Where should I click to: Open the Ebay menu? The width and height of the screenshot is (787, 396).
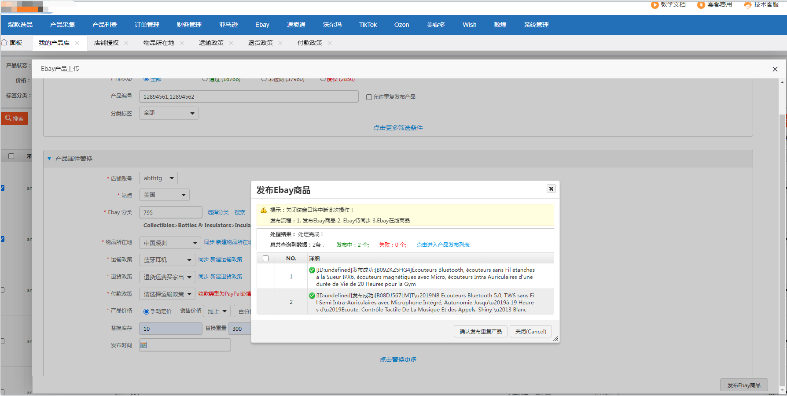262,25
